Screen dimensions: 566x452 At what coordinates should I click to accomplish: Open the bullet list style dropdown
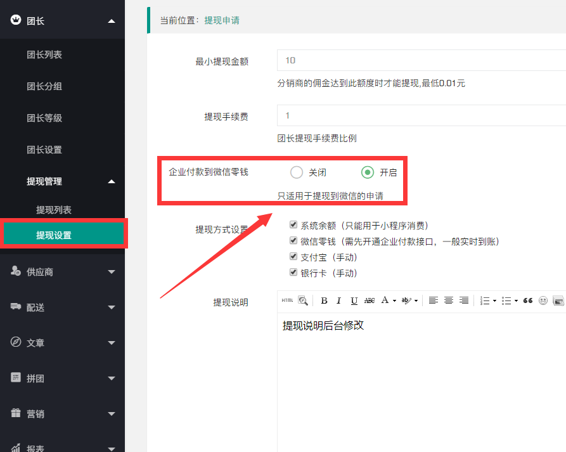pos(516,300)
